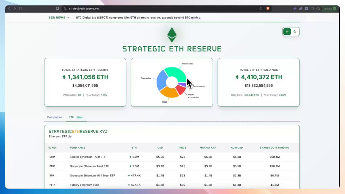Switch to light mode sun toggle
The image size is (345, 194).
point(287,32)
